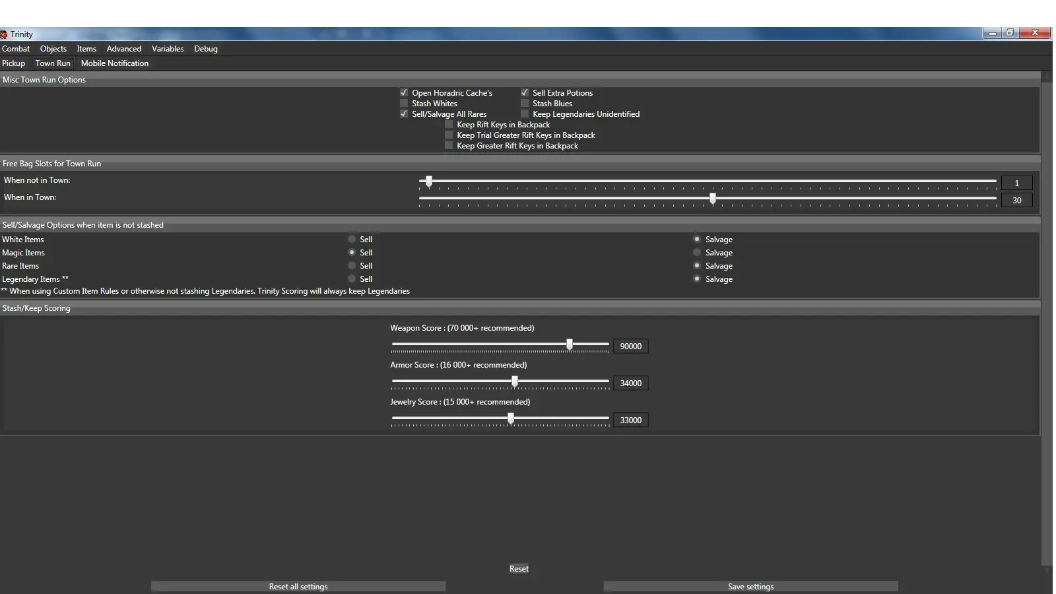Viewport: 1056px width, 594px height.
Task: Open the Combat tab
Action: point(16,49)
